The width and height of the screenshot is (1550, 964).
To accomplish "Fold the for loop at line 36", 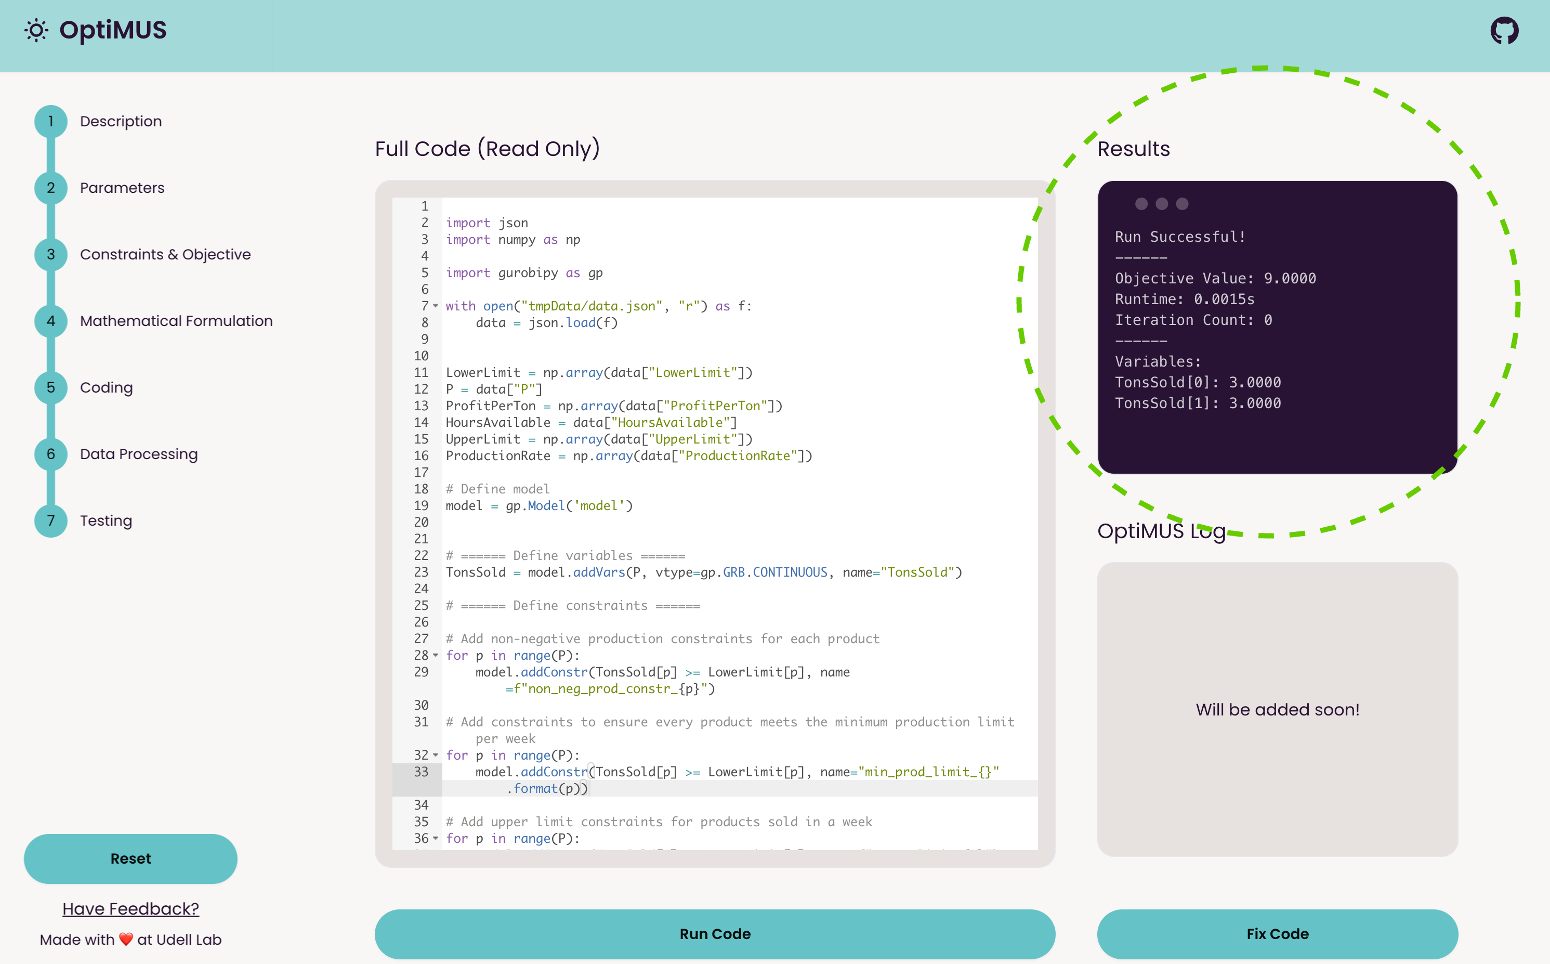I will (x=436, y=838).
